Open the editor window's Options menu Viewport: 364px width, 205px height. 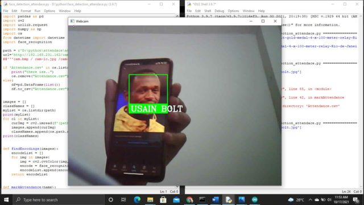point(49,11)
